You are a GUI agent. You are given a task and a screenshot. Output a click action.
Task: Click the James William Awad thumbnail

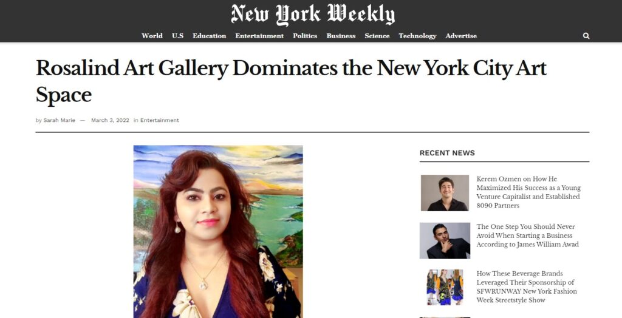[445, 241]
